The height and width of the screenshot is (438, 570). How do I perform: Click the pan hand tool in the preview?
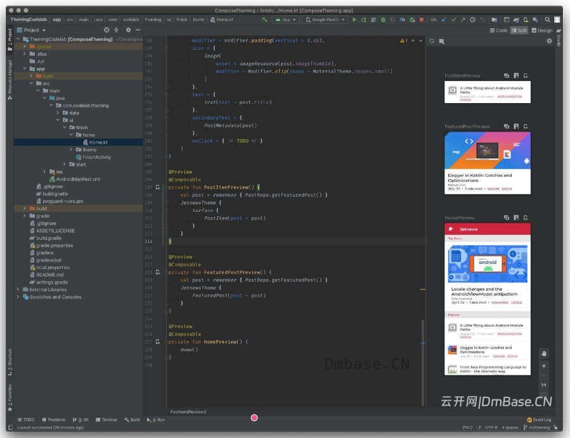(x=543, y=353)
